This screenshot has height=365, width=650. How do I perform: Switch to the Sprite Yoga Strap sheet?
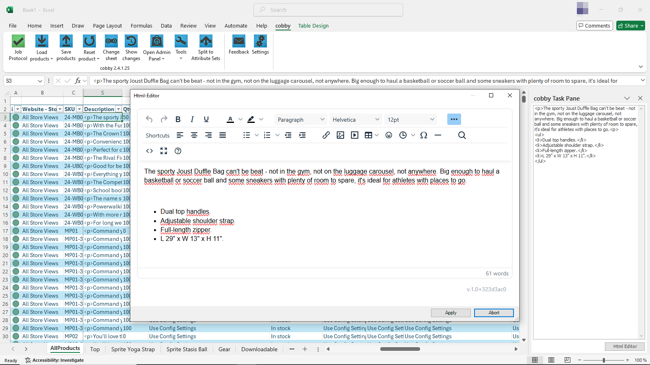pos(133,349)
